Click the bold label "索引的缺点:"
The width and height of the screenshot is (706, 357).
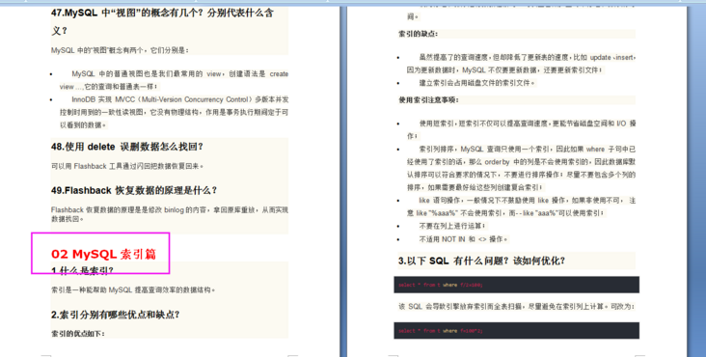point(418,34)
